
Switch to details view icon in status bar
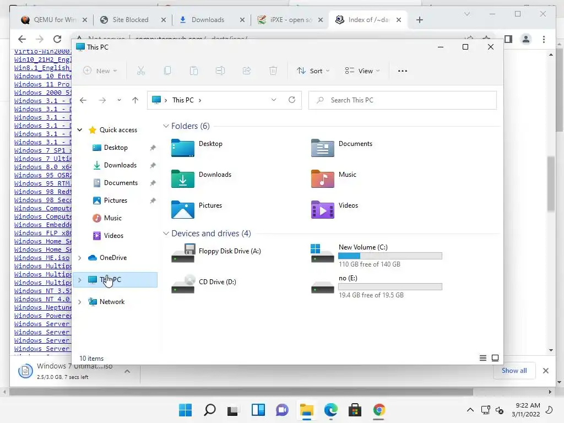point(482,358)
